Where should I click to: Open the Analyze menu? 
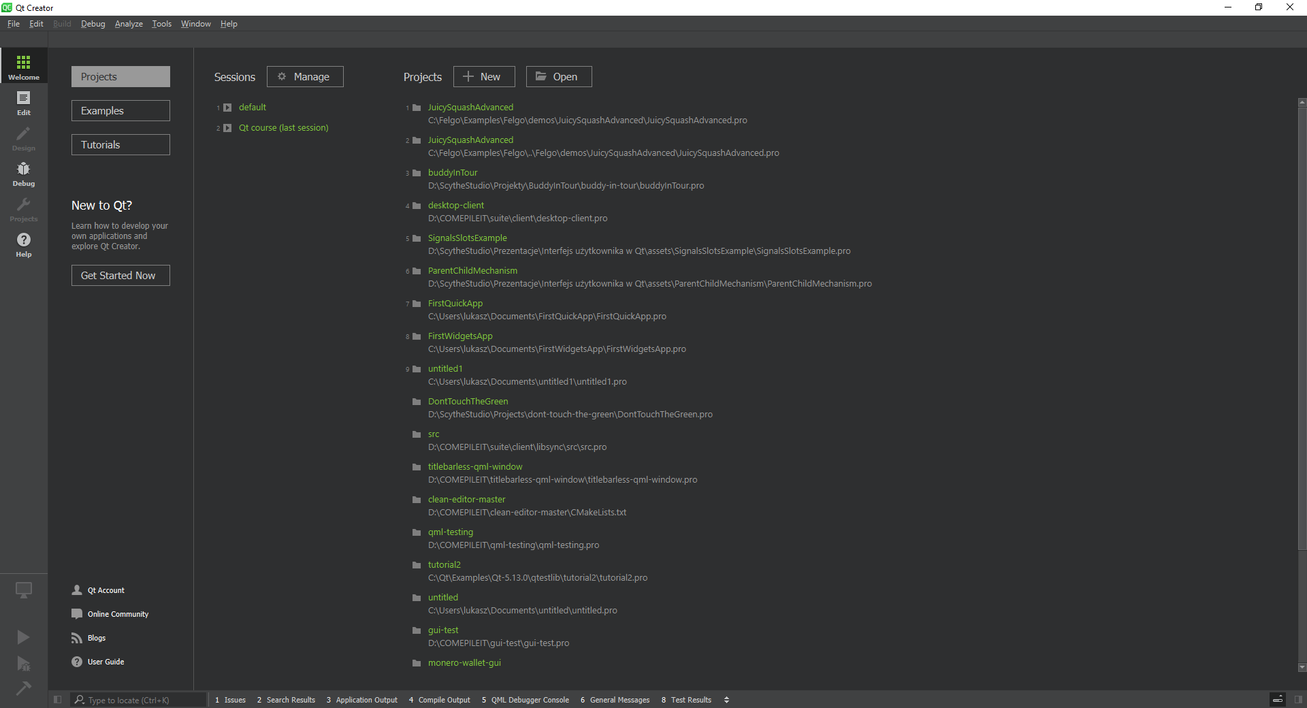(x=129, y=24)
